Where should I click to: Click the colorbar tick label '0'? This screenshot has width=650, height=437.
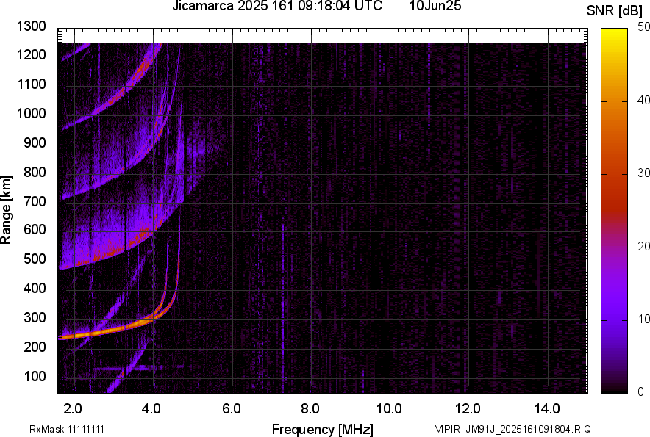click(x=641, y=391)
